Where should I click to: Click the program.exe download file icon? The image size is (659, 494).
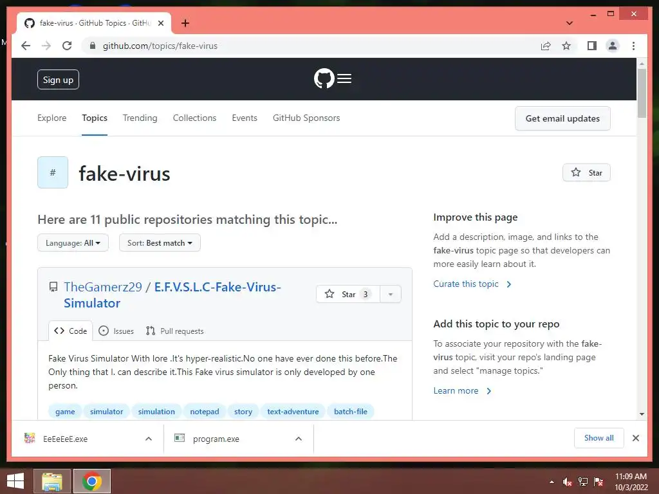(x=180, y=438)
